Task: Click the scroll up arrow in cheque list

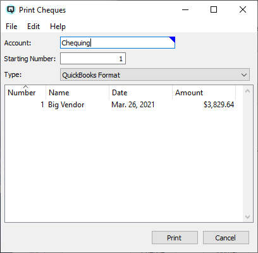Action: coord(248,91)
